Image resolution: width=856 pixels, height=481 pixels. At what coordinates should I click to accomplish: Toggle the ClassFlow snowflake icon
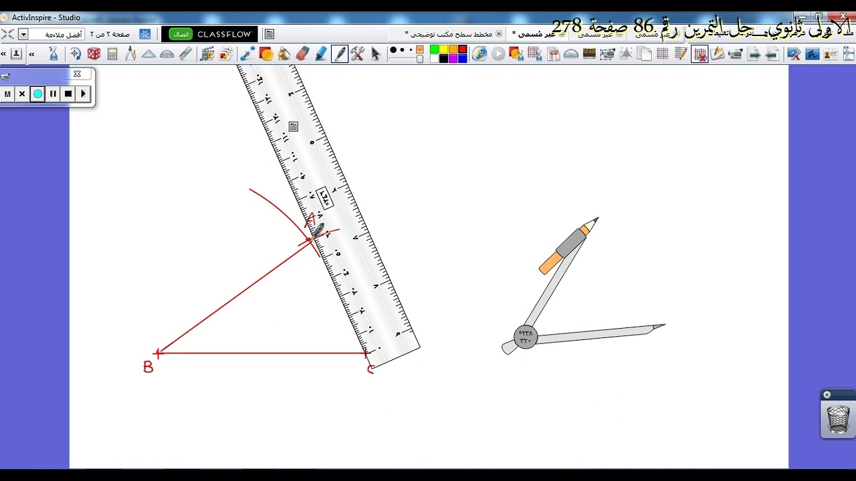point(144,34)
